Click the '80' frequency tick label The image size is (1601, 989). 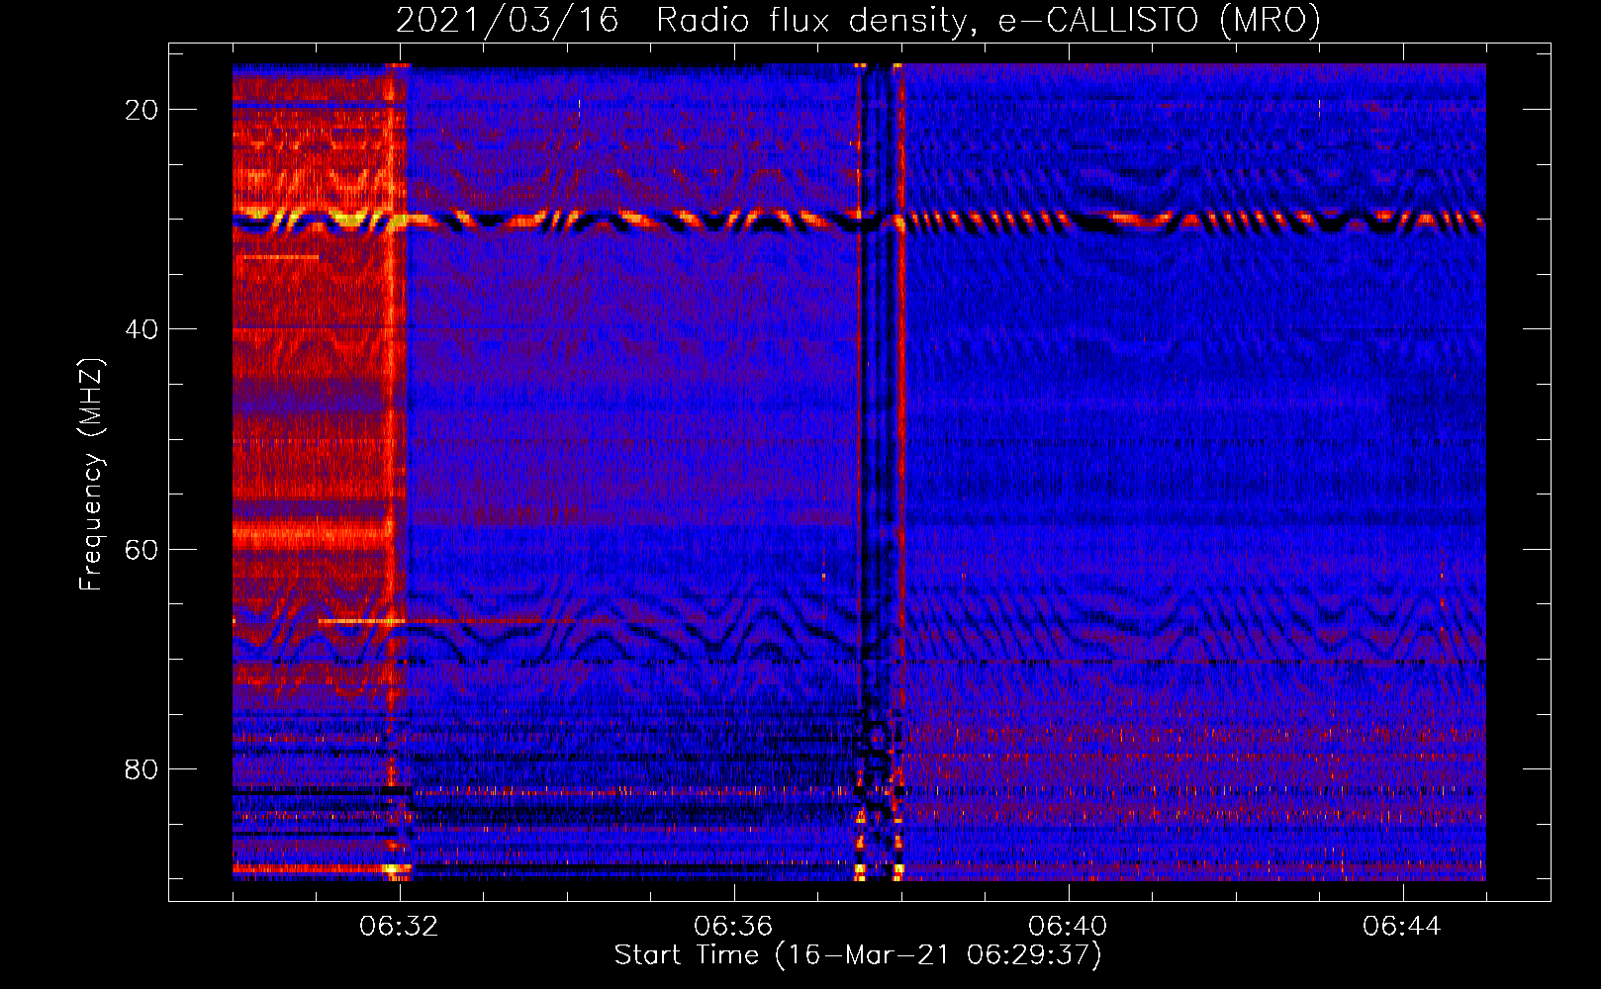[x=141, y=768]
